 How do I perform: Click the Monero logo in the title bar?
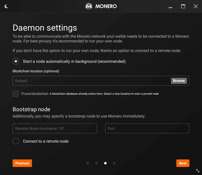[89, 6]
